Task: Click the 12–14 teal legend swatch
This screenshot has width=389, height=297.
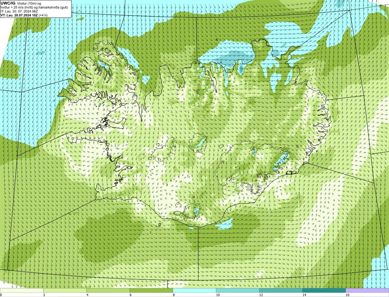Action: pyautogui.click(x=281, y=290)
